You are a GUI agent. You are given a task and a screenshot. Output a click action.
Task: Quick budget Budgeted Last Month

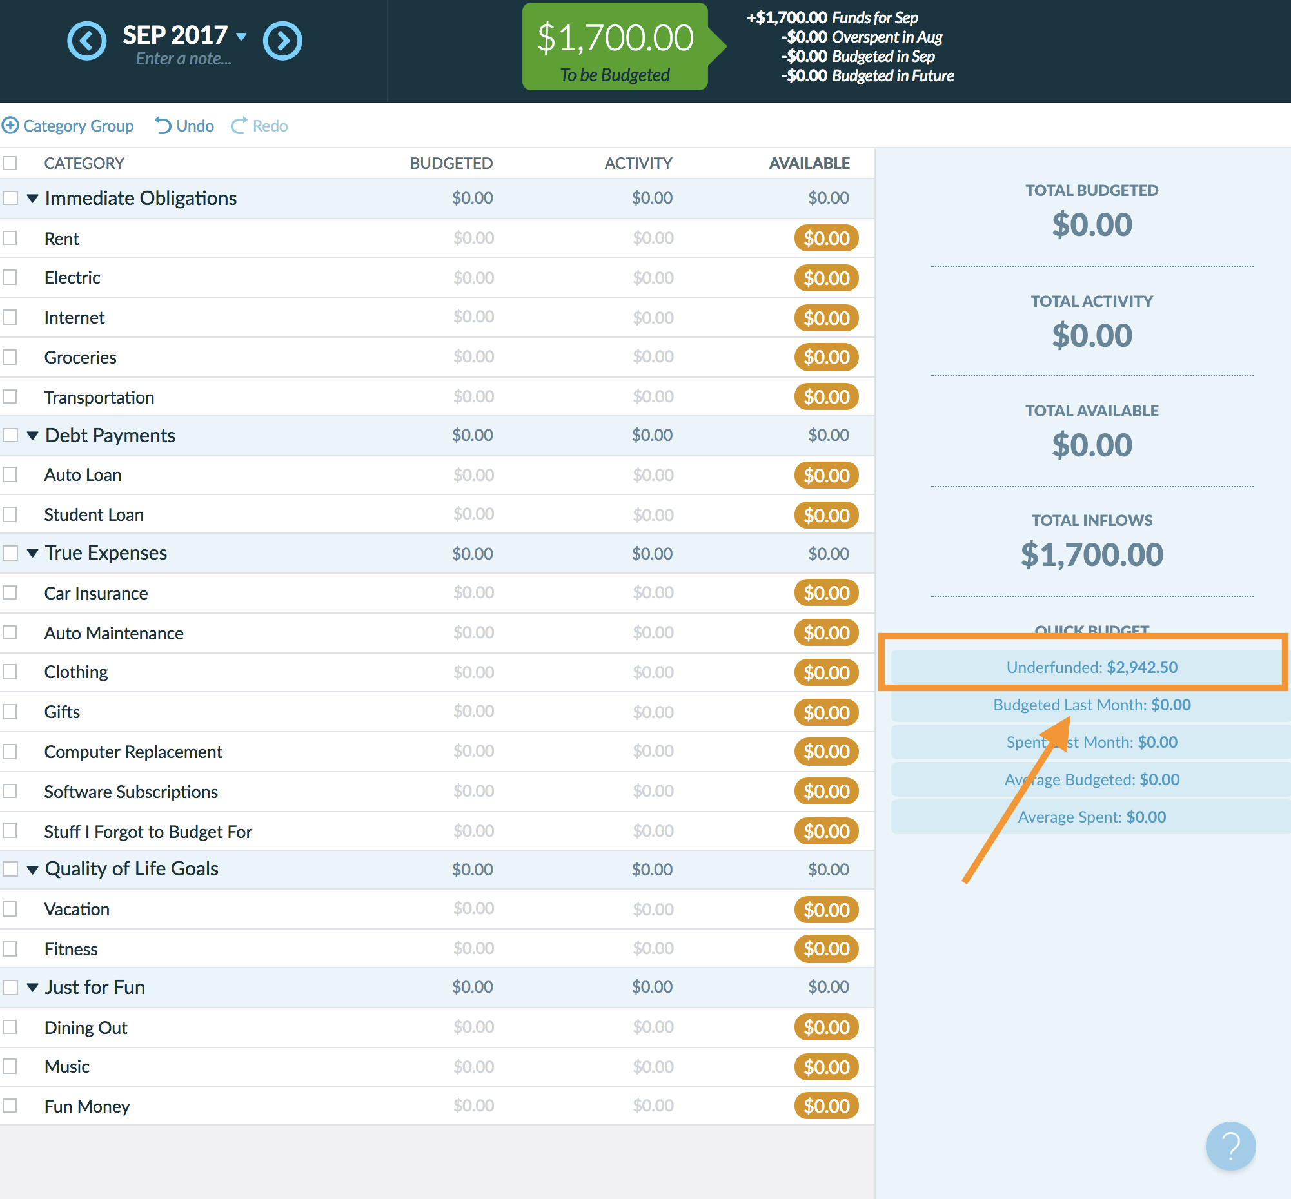coord(1090,705)
